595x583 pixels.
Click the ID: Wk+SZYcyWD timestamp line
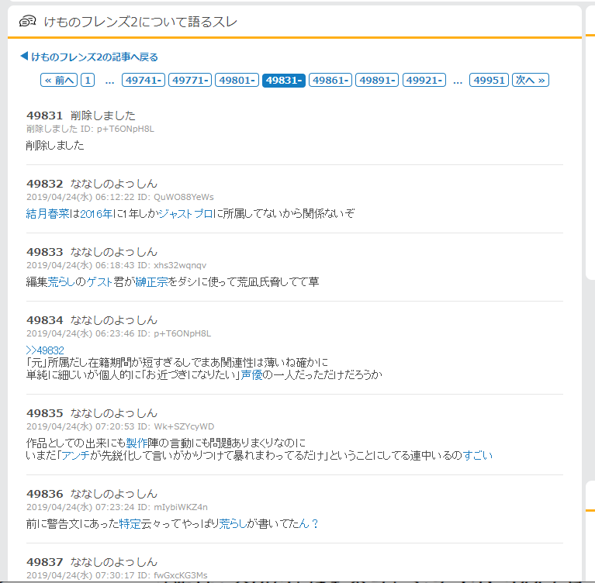[120, 426]
